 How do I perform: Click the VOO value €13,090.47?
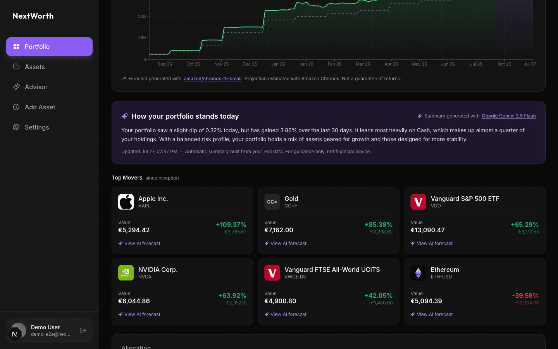pos(427,230)
